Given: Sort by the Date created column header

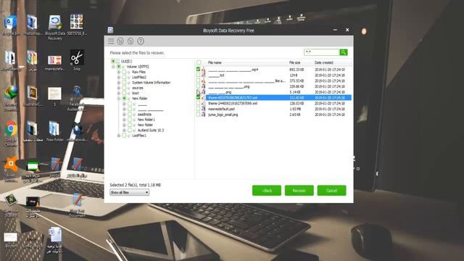Looking at the screenshot, I should (x=324, y=62).
